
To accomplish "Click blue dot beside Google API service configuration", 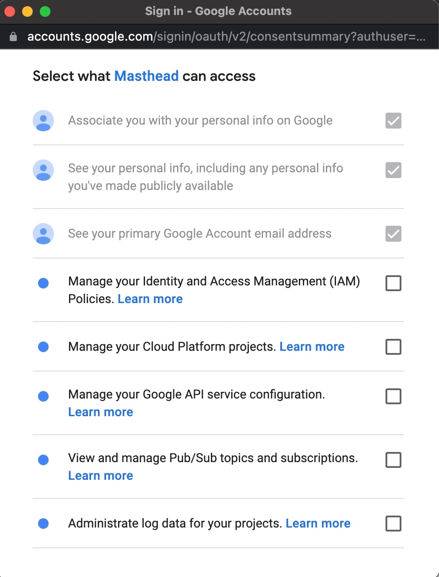I will tap(43, 396).
